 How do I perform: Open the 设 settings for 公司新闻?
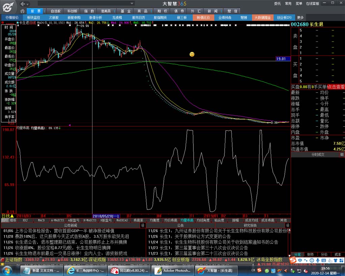pos(143,225)
